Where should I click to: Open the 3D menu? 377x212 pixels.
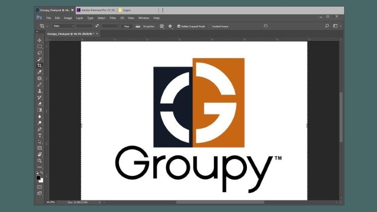coord(122,18)
